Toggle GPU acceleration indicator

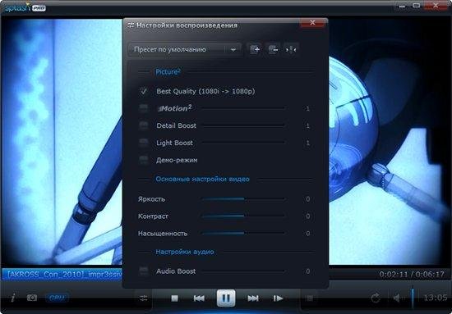[x=57, y=298]
